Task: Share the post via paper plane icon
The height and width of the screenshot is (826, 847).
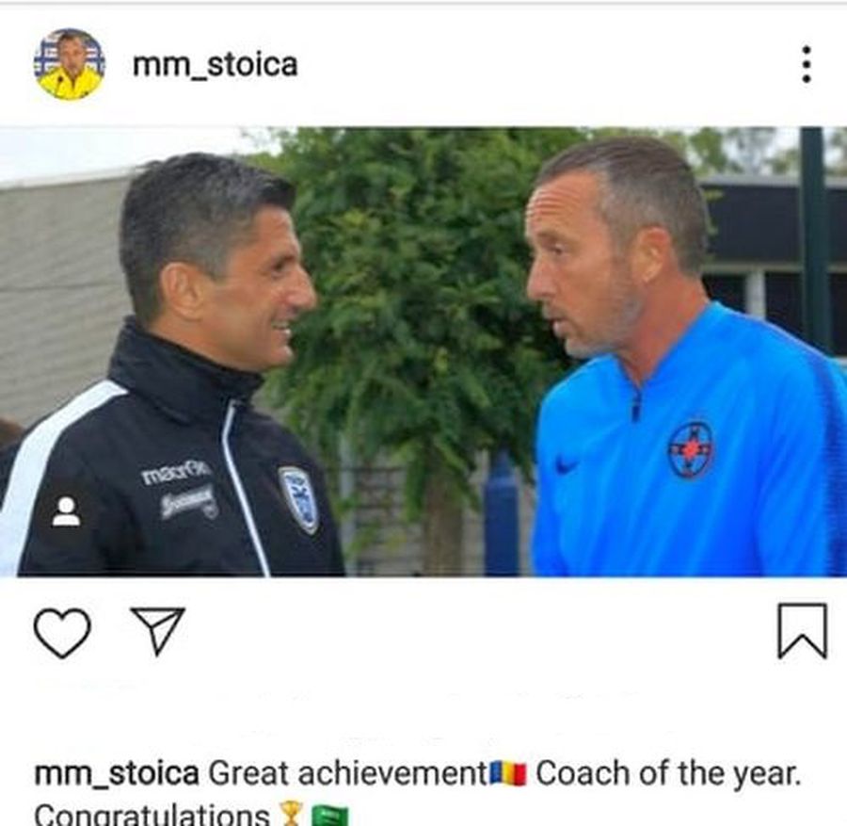Action: click(158, 631)
